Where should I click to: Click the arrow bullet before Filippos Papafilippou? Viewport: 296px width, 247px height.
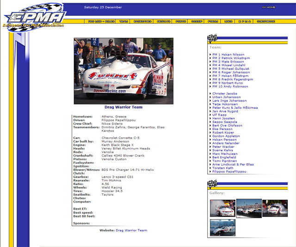(210, 172)
